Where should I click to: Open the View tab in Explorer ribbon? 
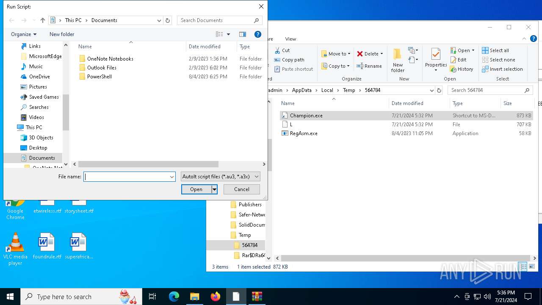(290, 39)
